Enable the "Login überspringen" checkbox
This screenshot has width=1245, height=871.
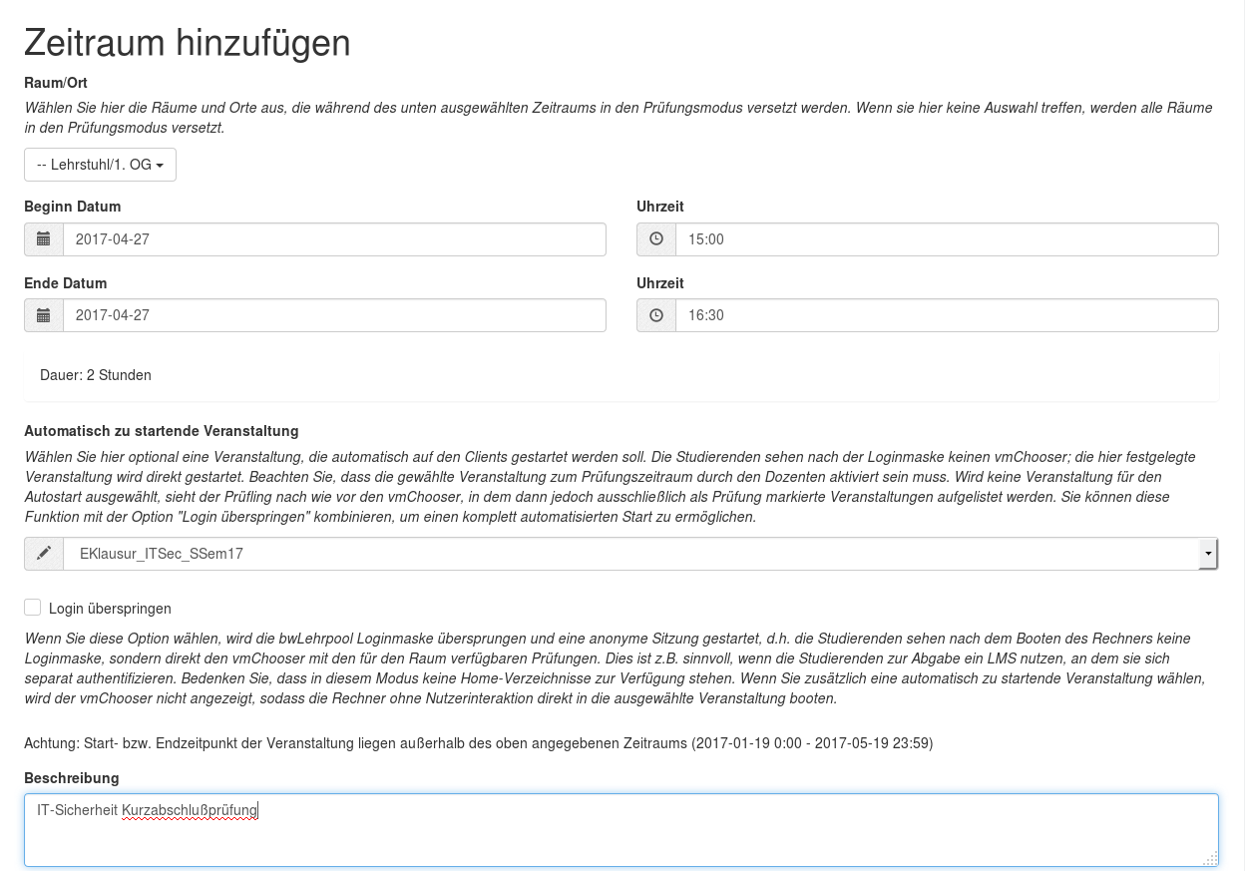32,607
